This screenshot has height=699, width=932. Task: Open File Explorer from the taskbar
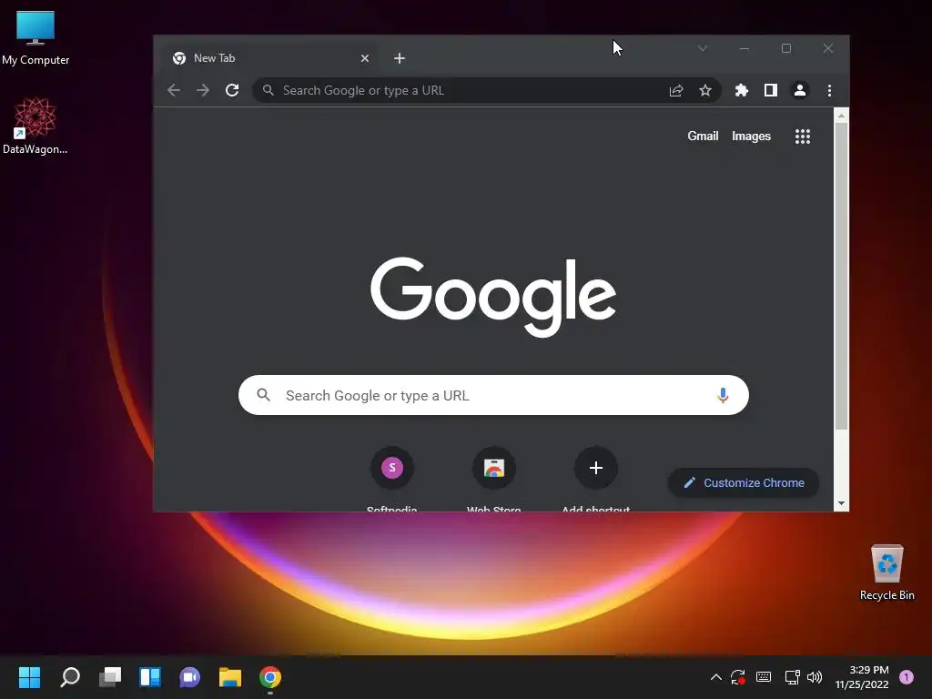(230, 677)
